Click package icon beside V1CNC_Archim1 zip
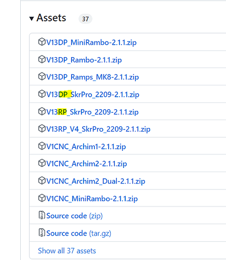The image size is (226, 260). coord(42,146)
